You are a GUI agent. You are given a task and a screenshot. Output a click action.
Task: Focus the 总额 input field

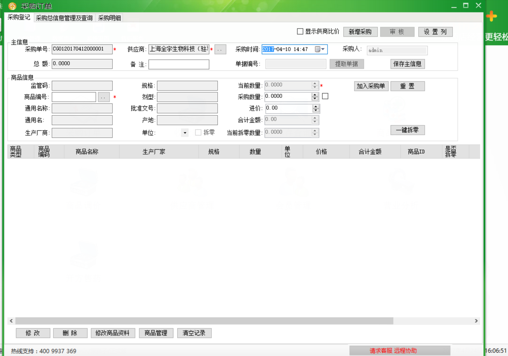coord(82,64)
